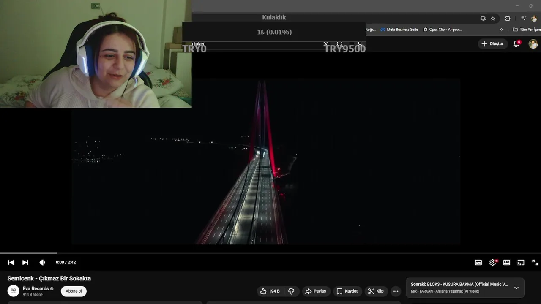Install app via address bar icon
Viewport: 541px width, 304px height.
pos(483,19)
